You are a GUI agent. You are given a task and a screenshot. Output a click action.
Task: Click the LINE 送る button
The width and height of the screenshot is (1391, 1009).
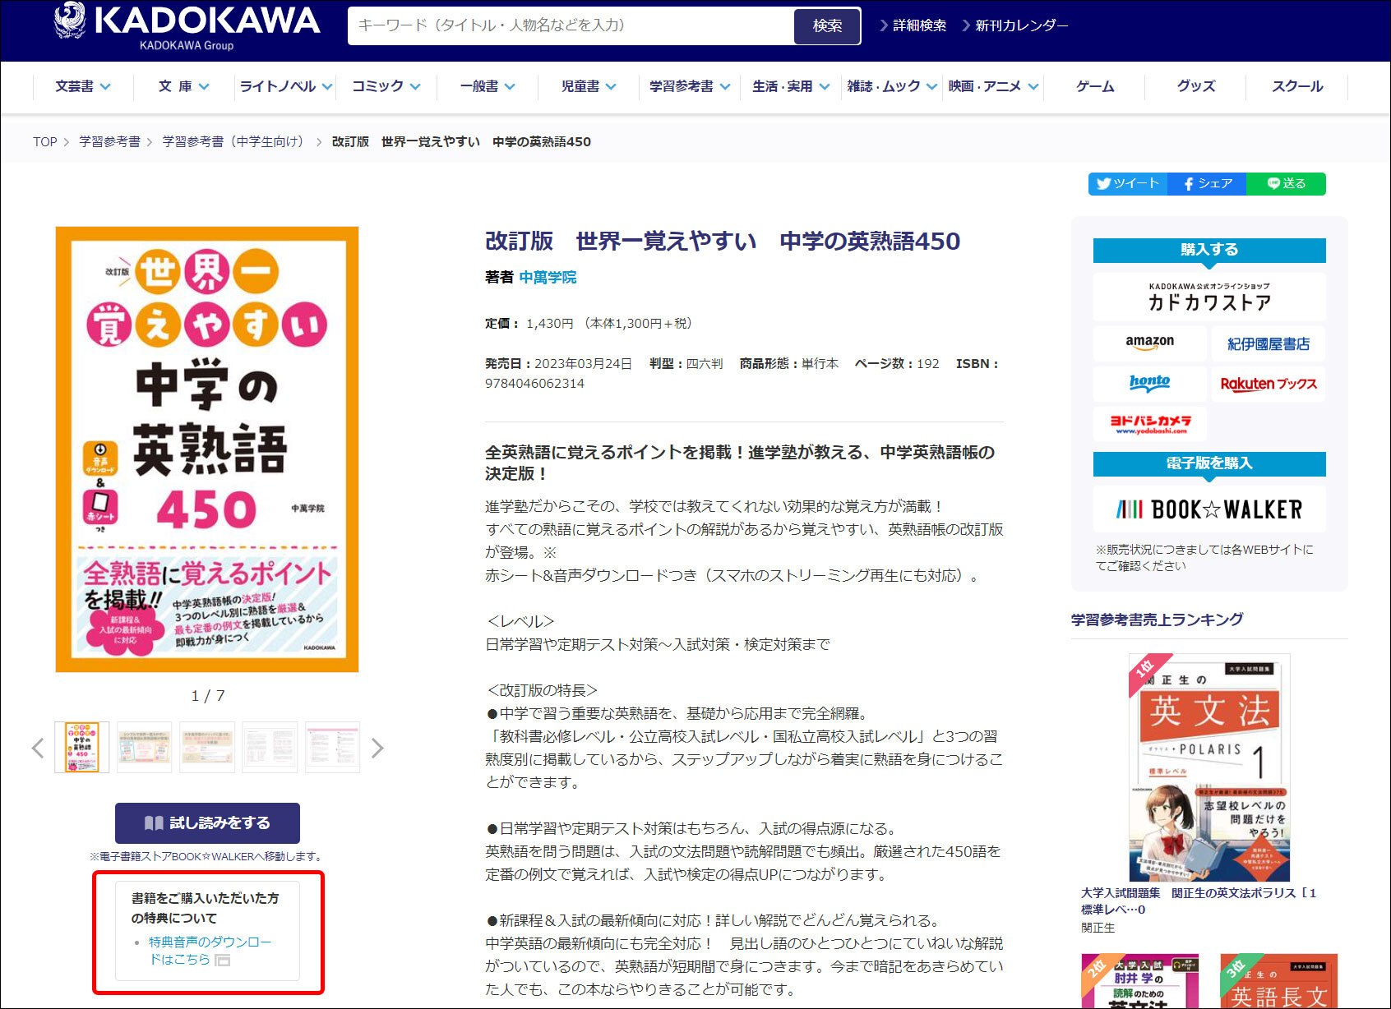pos(1286,183)
